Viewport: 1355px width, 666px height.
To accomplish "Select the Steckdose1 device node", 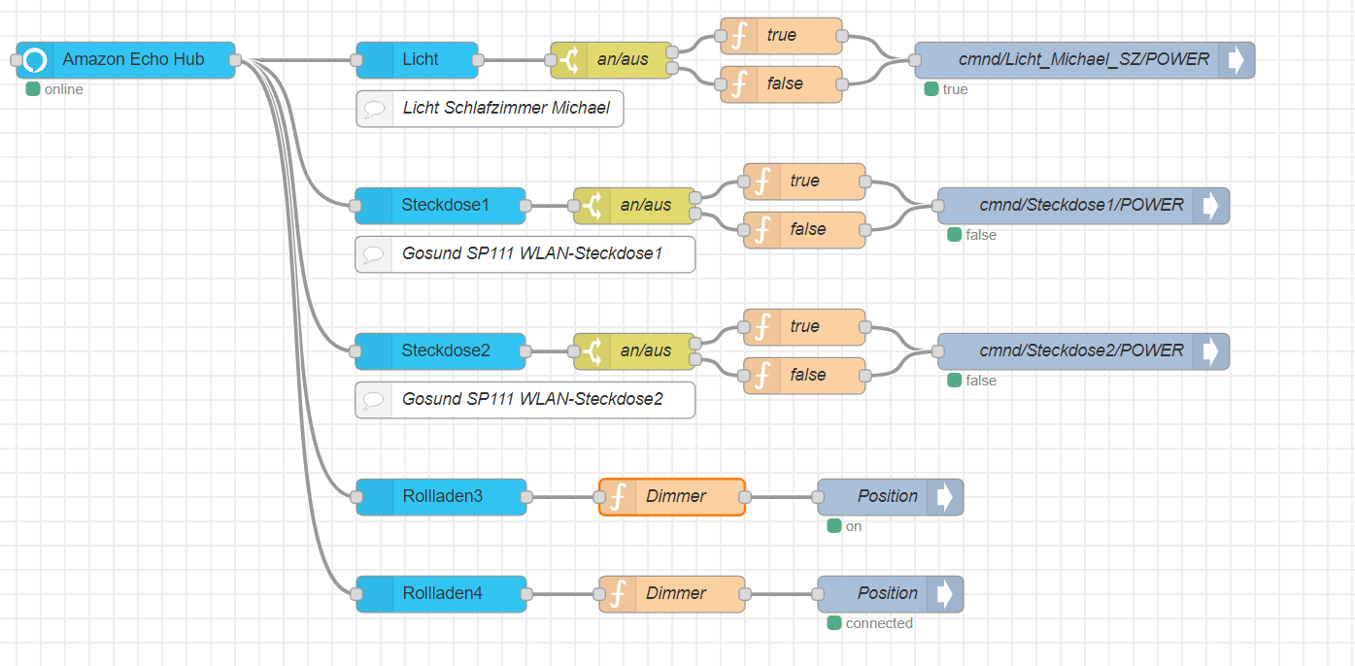I will click(x=440, y=206).
